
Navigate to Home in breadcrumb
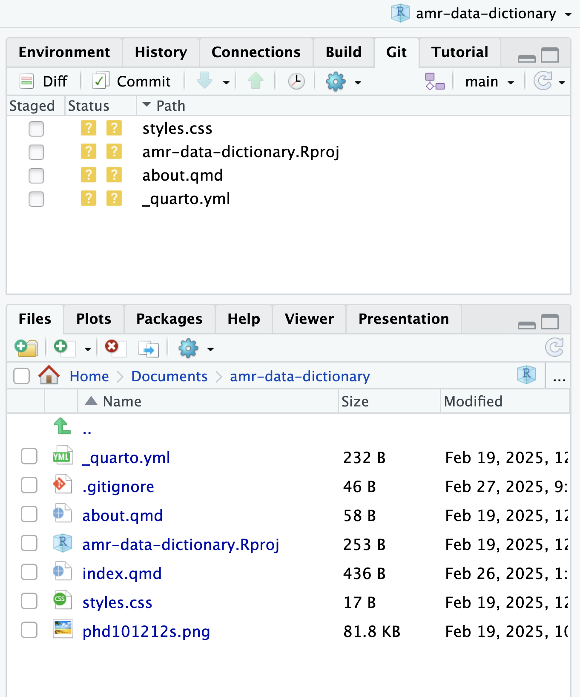[89, 376]
